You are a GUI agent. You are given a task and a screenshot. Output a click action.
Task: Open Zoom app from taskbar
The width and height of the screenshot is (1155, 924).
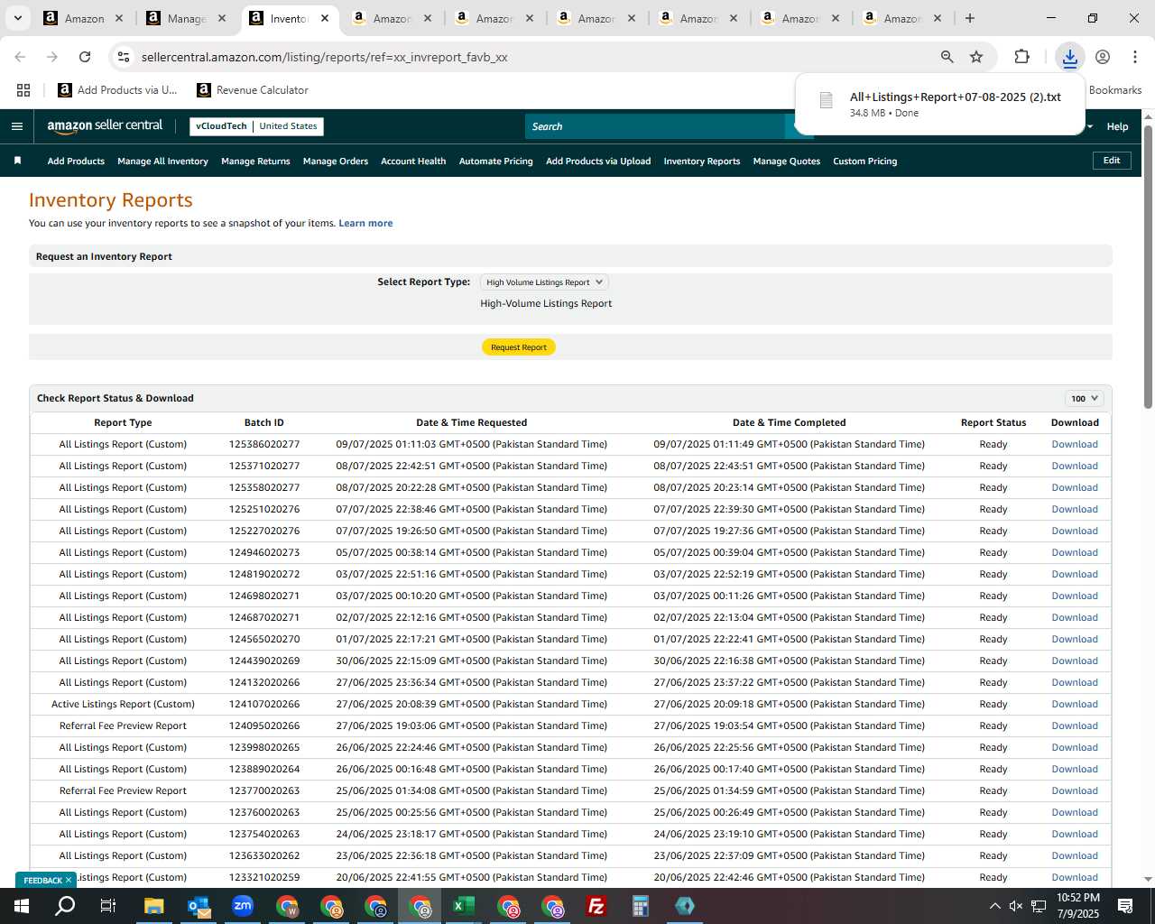[x=242, y=906]
